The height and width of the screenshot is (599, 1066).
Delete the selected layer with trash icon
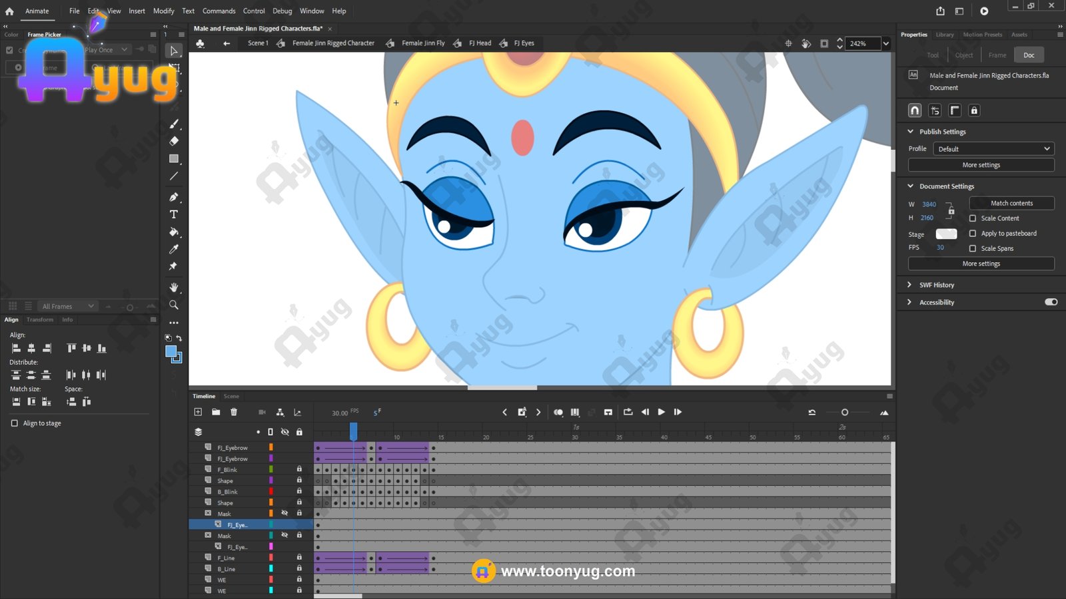pos(234,412)
